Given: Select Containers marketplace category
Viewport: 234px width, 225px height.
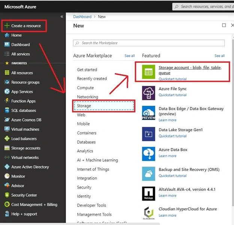Looking at the screenshot, I should coord(87,133).
